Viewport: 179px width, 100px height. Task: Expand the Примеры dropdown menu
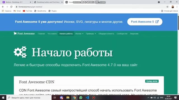point(91,34)
